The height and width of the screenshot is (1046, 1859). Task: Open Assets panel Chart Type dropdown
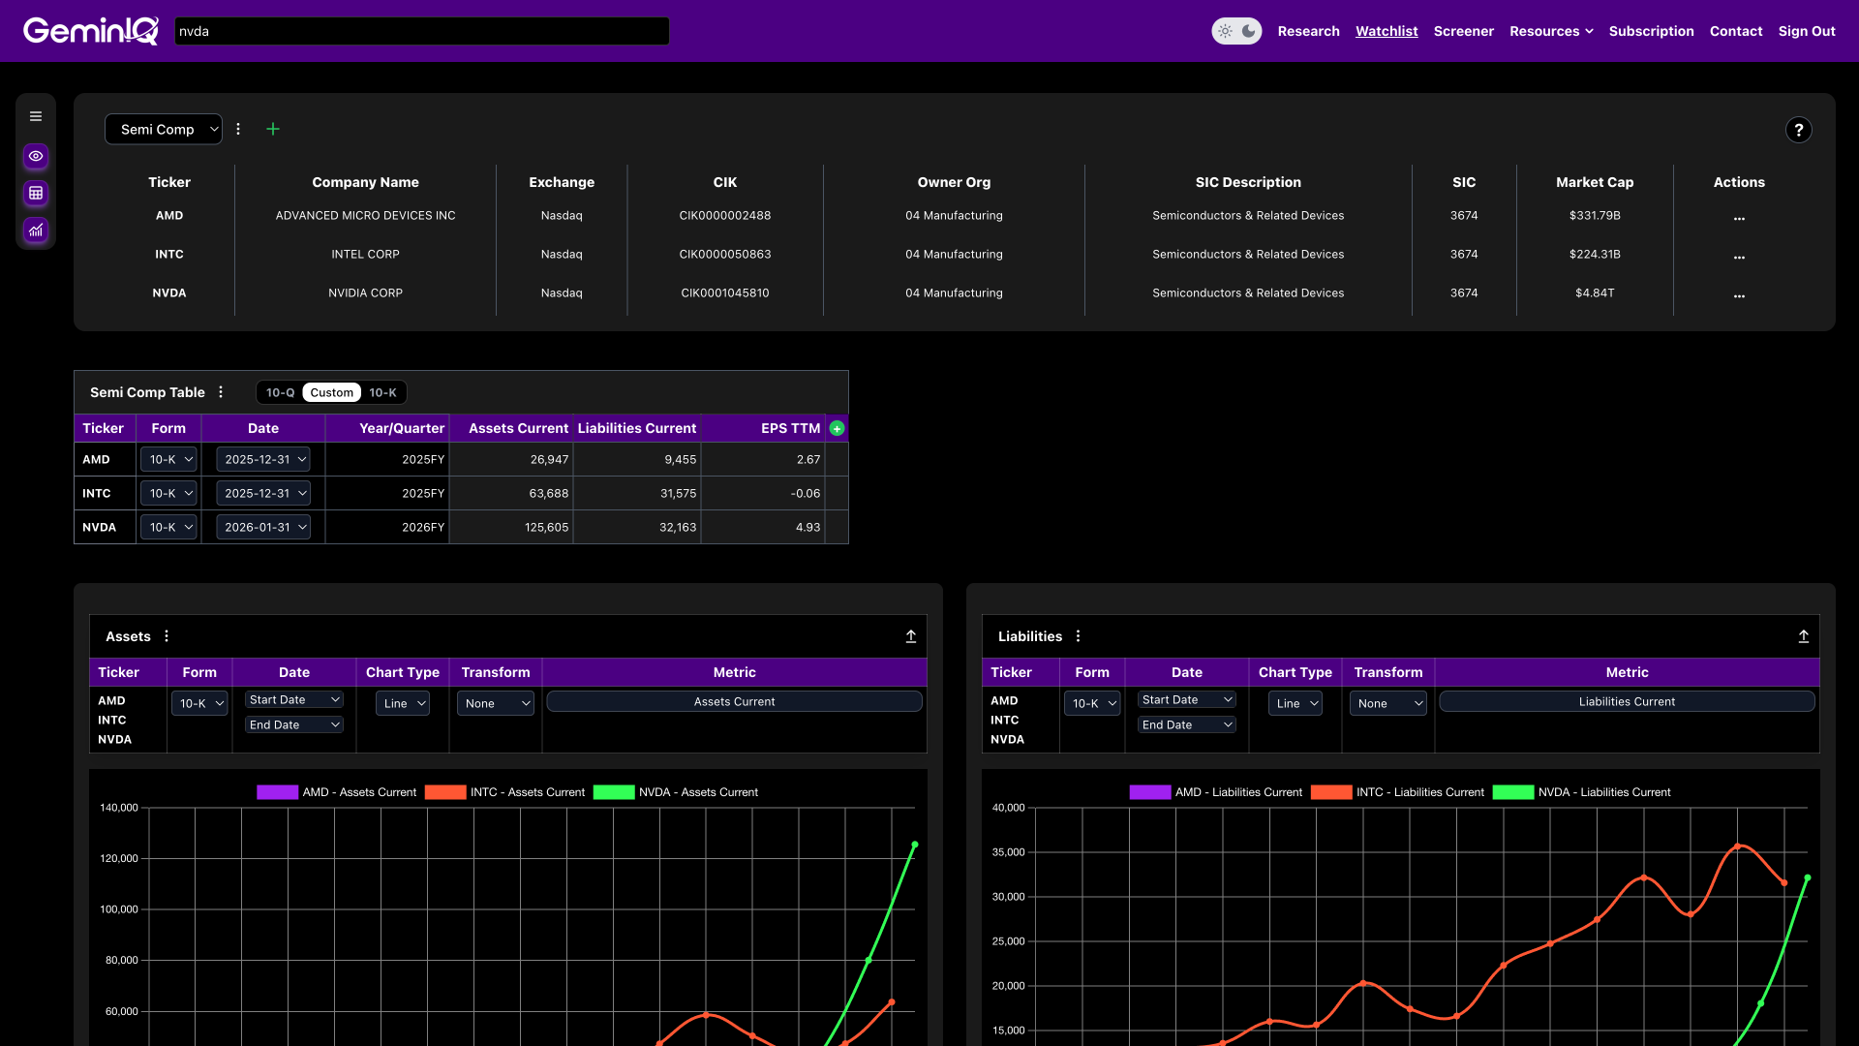[x=403, y=703]
